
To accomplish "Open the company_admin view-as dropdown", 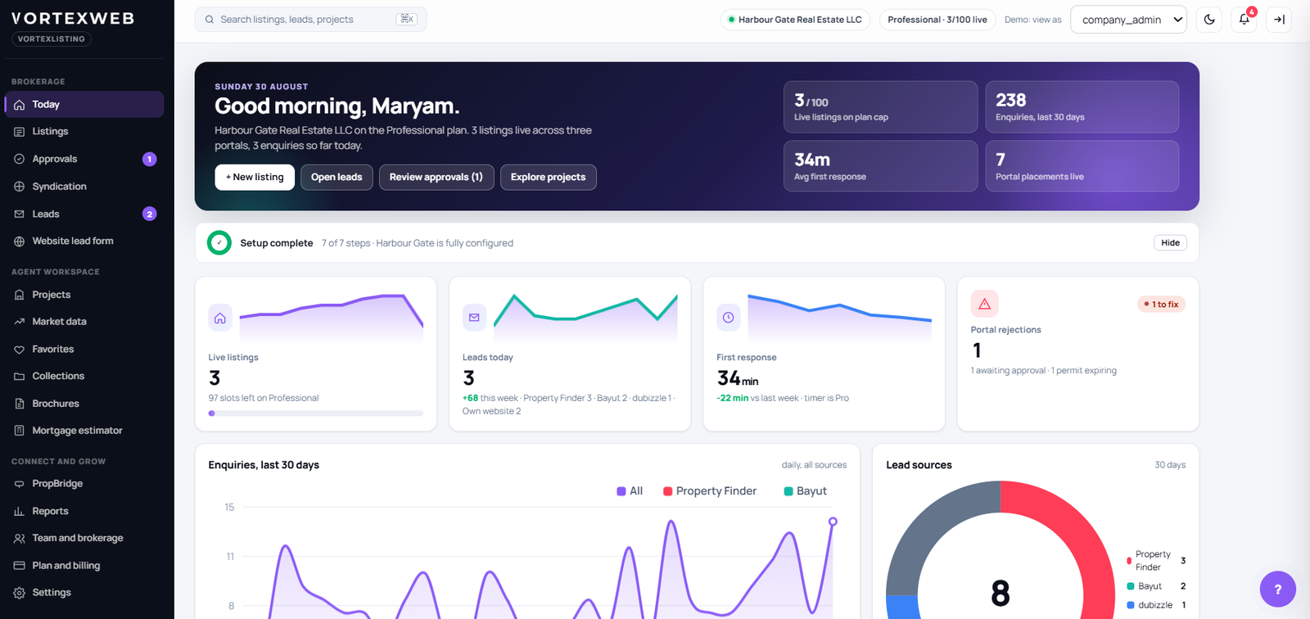I will [x=1128, y=20].
